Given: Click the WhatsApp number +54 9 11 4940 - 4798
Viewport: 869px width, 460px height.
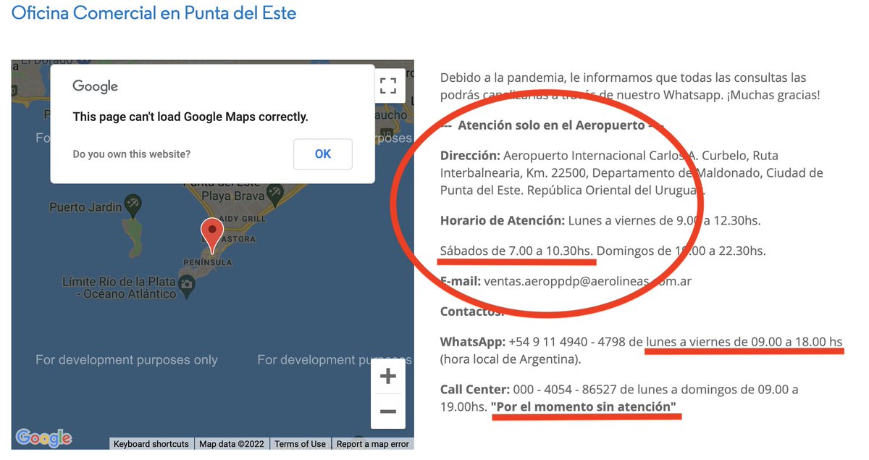Looking at the screenshot, I should point(568,341).
